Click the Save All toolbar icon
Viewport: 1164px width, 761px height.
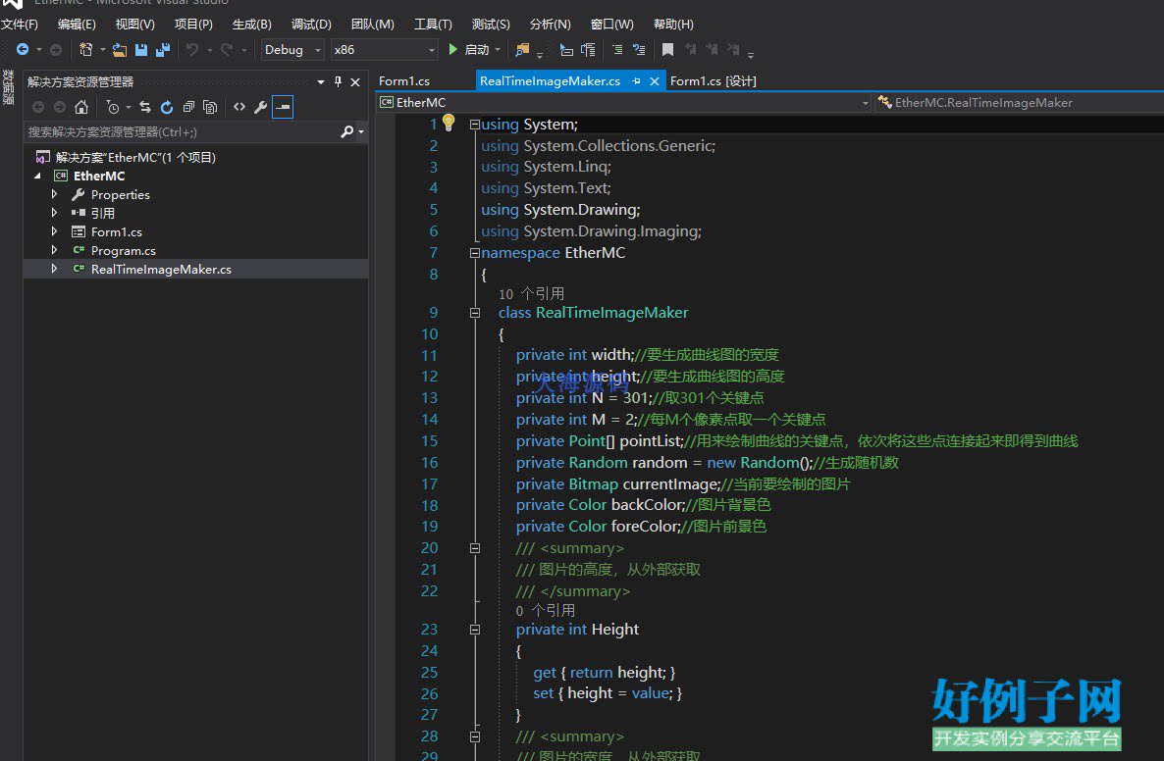coord(163,49)
